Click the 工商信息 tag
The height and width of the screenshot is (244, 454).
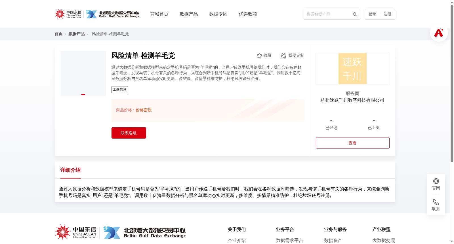(120, 90)
